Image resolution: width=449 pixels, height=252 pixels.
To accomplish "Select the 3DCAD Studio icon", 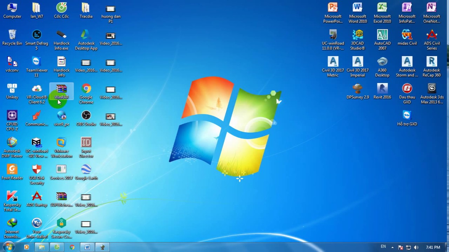I will click(357, 40).
